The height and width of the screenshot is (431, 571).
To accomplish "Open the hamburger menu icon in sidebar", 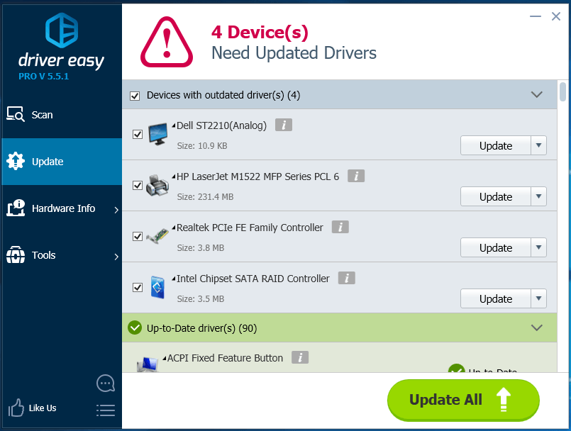I will [x=106, y=410].
